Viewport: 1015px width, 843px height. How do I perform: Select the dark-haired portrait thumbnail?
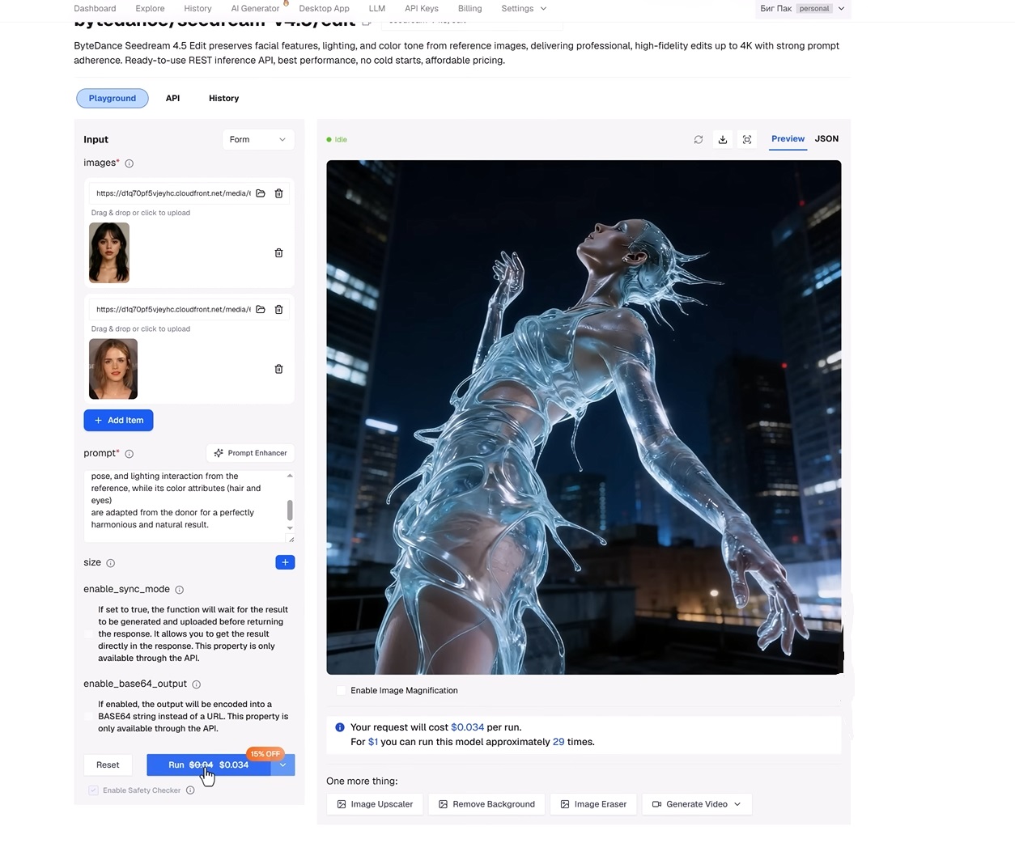tap(109, 252)
